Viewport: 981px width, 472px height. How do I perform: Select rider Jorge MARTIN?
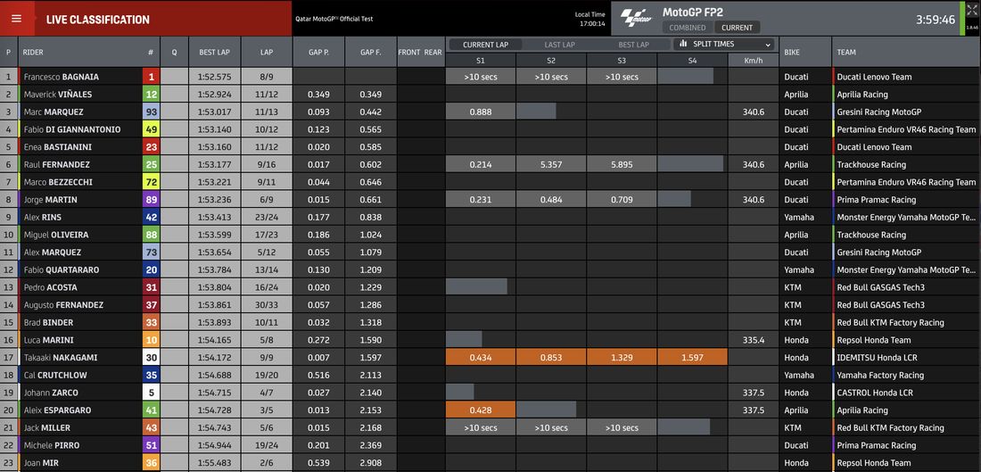point(49,200)
